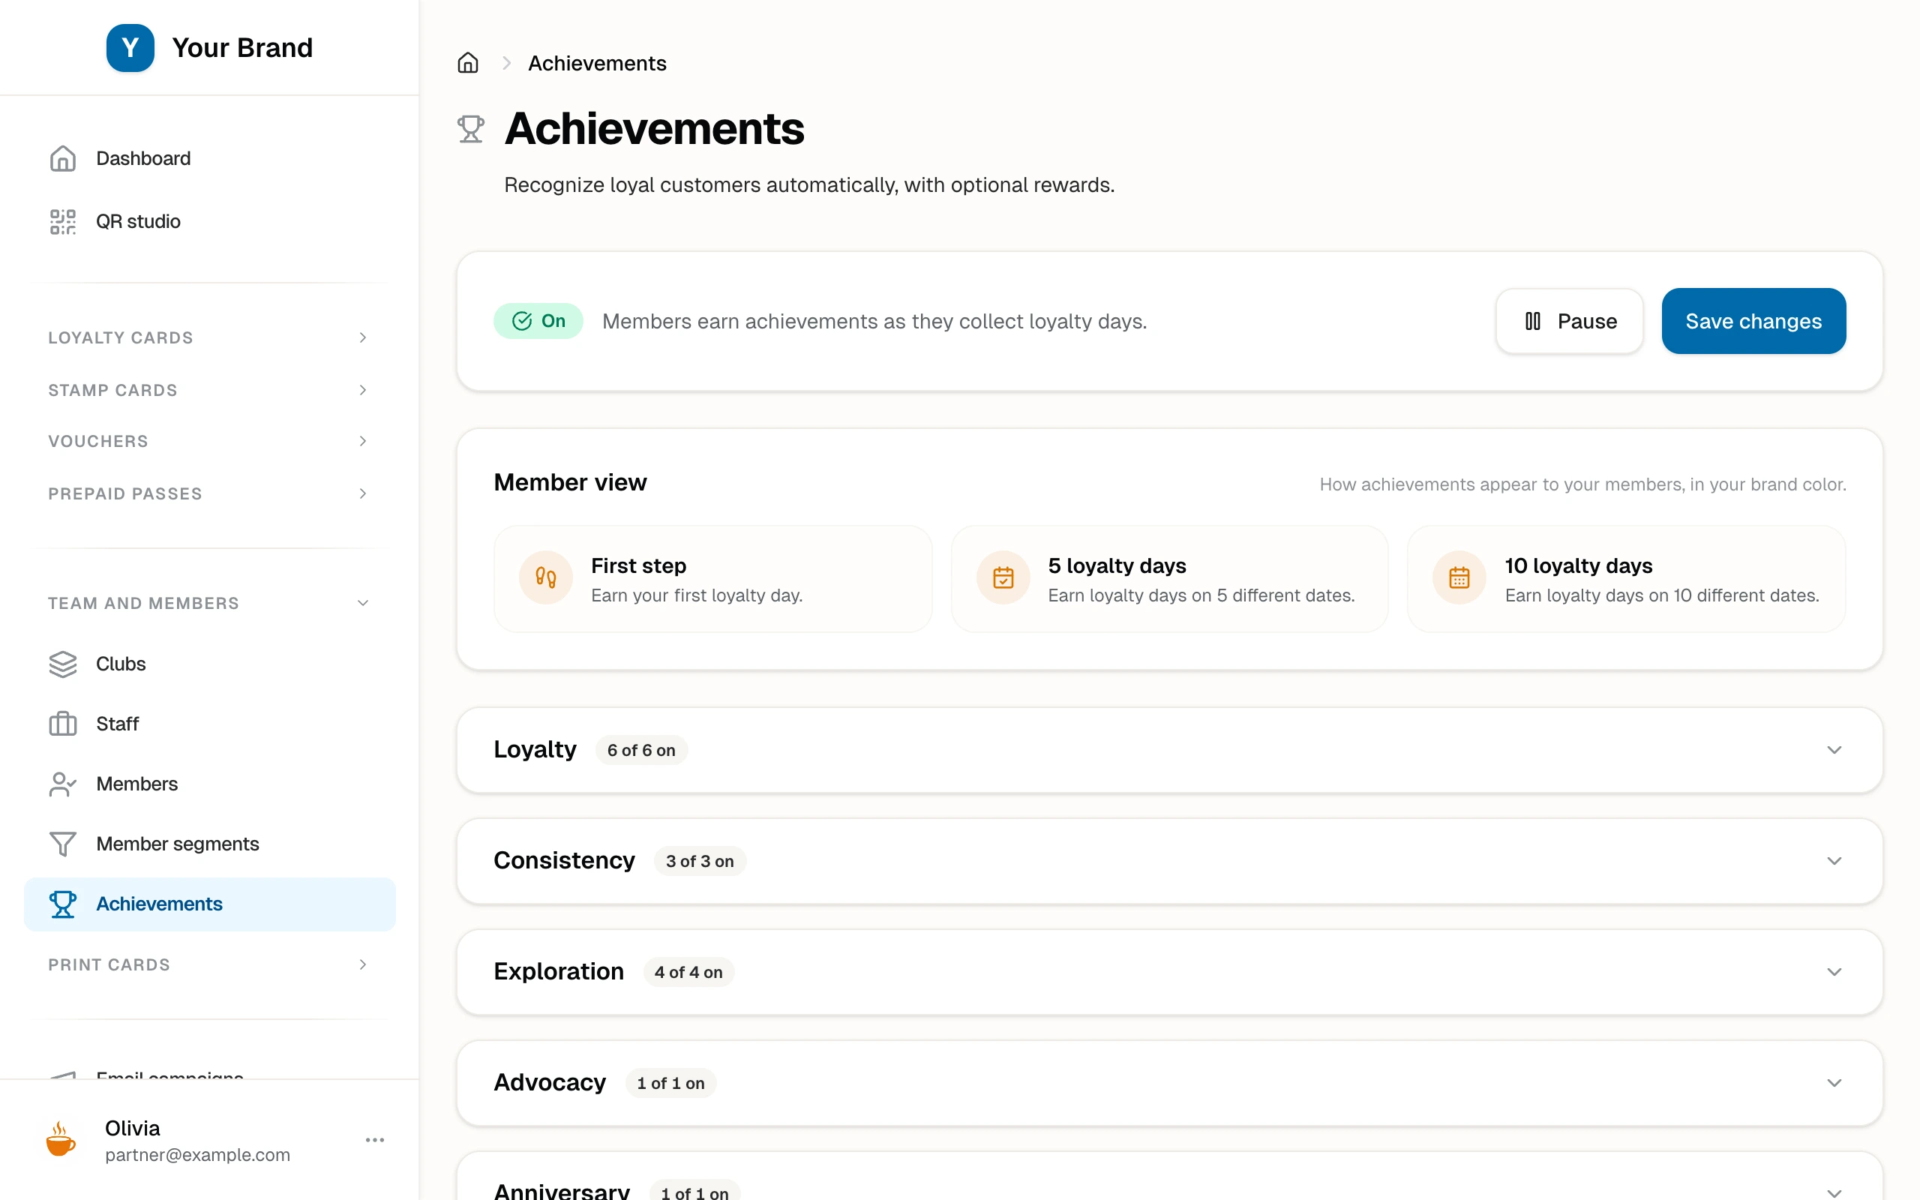Go to Members page

pyautogui.click(x=209, y=783)
